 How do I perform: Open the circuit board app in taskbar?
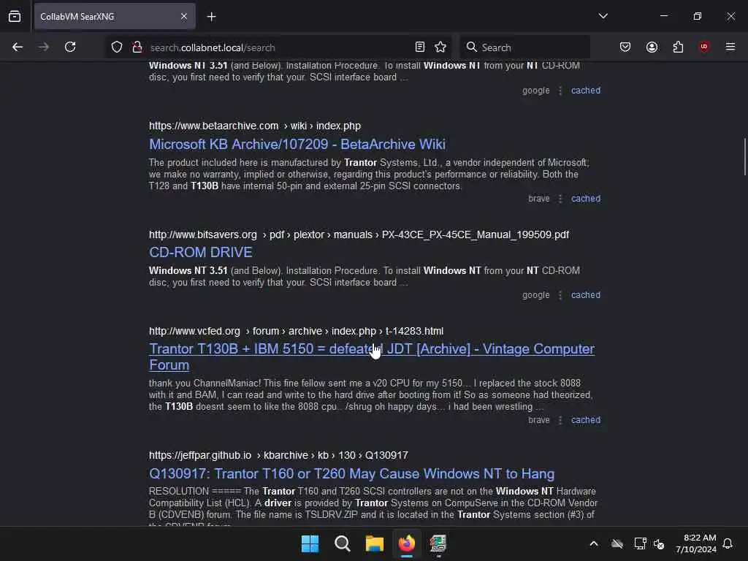click(438, 543)
